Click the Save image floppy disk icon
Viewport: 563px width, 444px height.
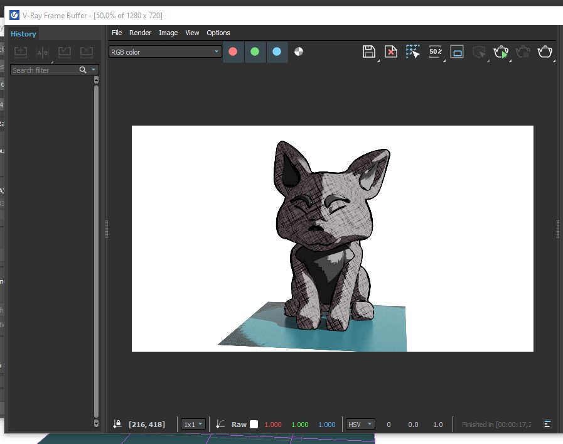point(369,52)
